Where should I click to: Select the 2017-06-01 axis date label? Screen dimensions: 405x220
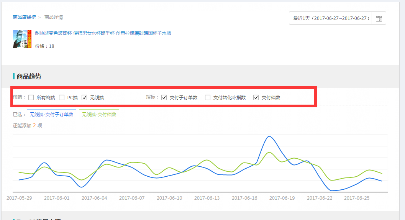pyautogui.click(x=57, y=198)
